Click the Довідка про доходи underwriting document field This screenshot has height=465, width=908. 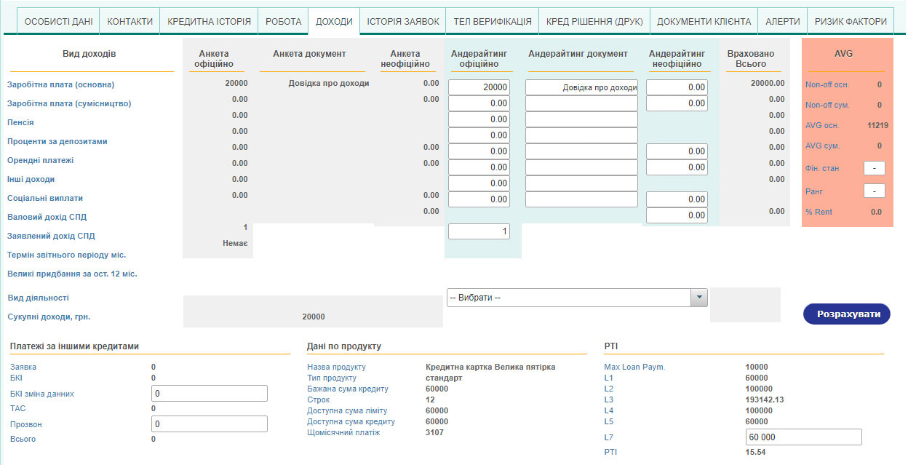point(581,87)
